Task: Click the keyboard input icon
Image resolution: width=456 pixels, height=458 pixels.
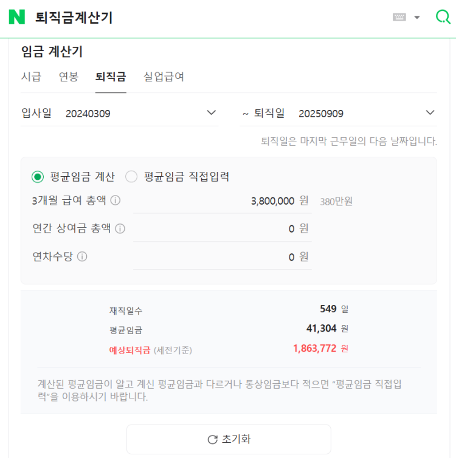Action: [x=399, y=17]
